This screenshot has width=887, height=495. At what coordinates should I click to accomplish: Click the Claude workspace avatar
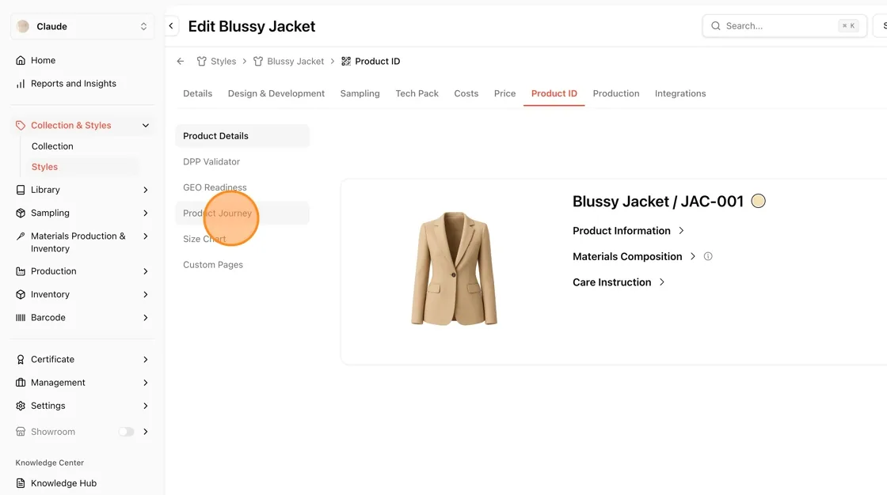(23, 27)
